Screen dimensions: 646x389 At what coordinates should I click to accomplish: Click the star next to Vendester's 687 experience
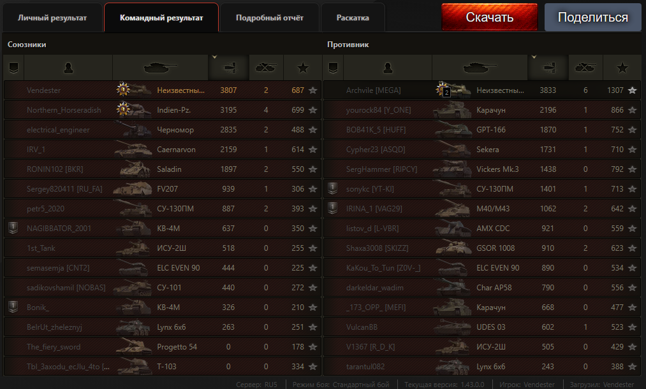coord(313,90)
